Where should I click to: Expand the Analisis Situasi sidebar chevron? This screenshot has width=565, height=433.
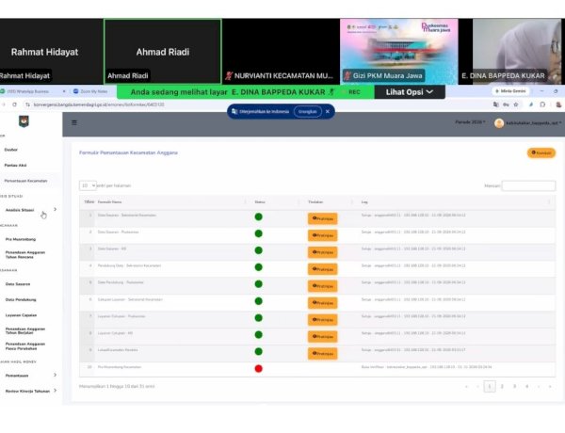point(56,209)
